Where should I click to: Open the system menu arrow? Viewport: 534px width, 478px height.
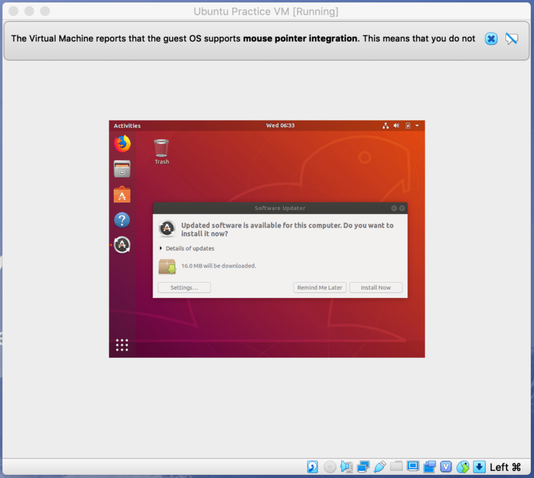pyautogui.click(x=417, y=126)
